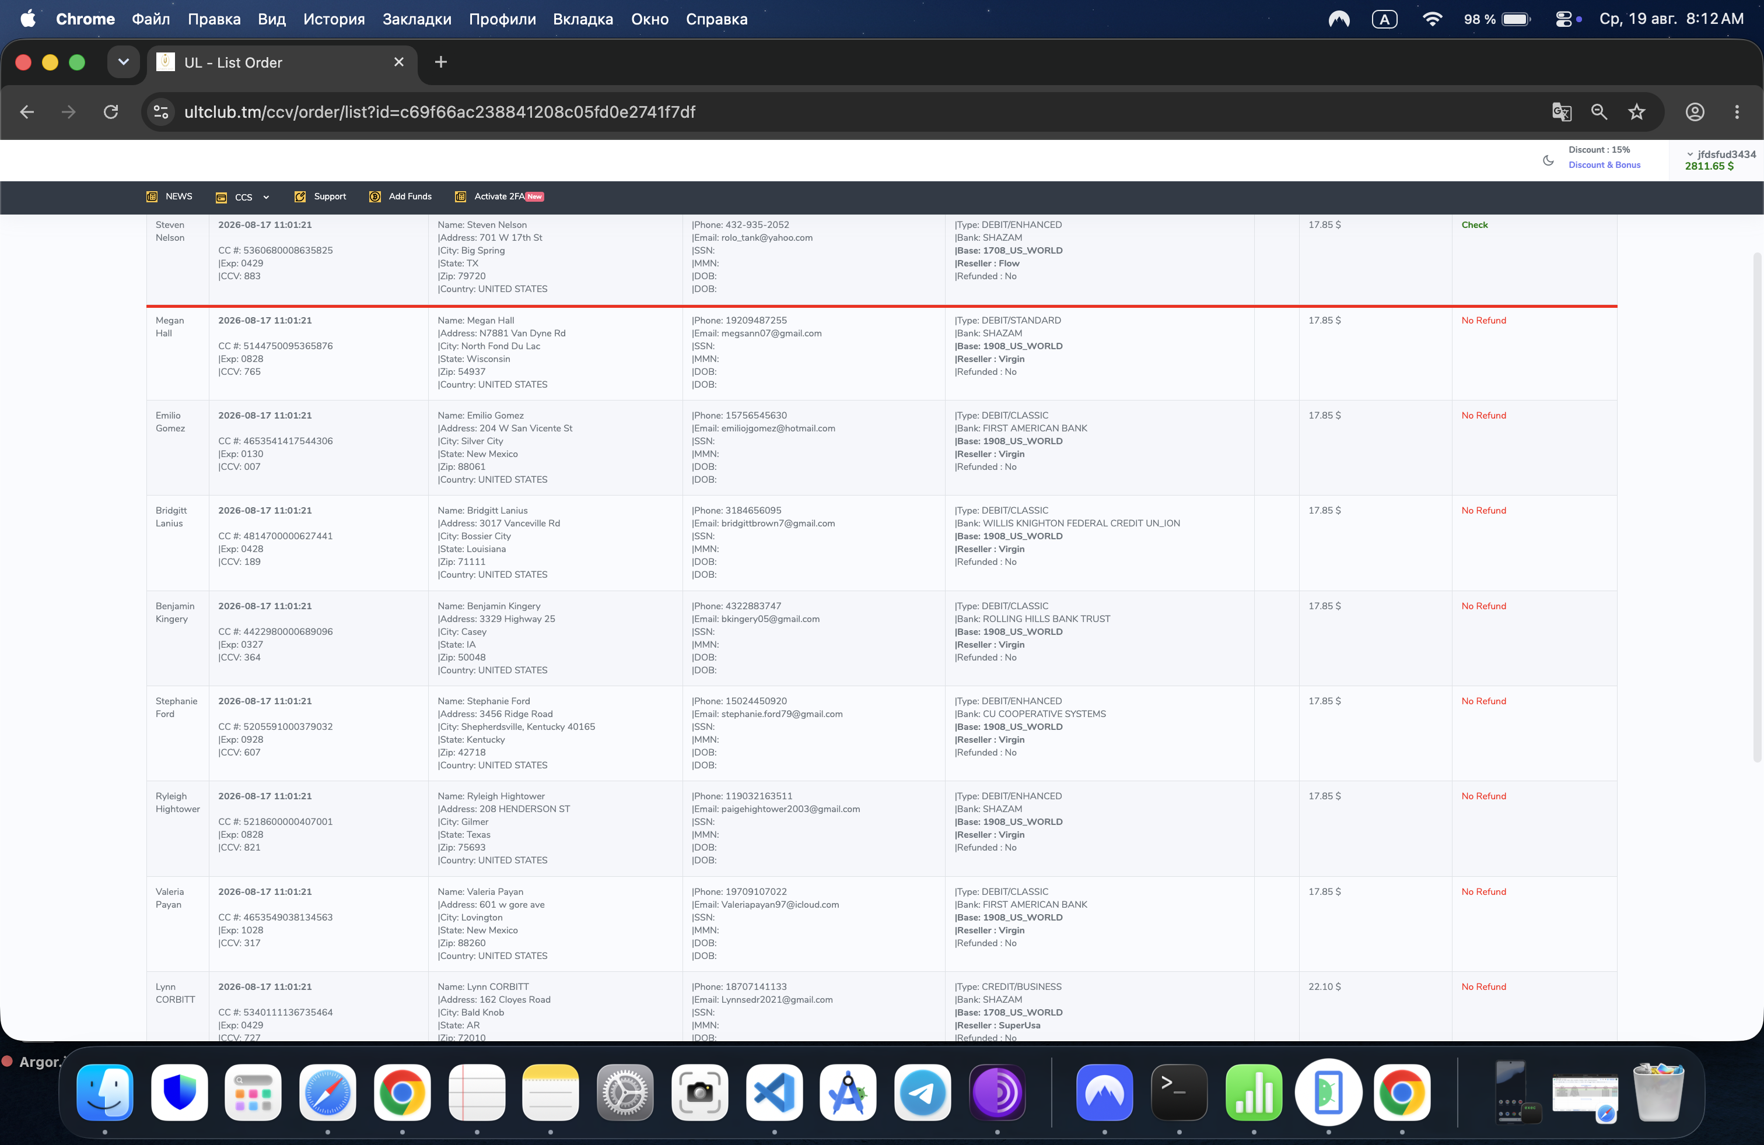Image resolution: width=1764 pixels, height=1145 pixels.
Task: Open Control Center in the menu bar
Action: point(1564,19)
